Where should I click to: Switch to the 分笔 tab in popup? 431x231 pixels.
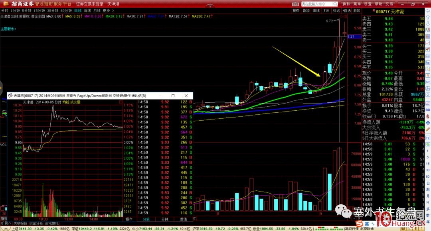pos(146,219)
